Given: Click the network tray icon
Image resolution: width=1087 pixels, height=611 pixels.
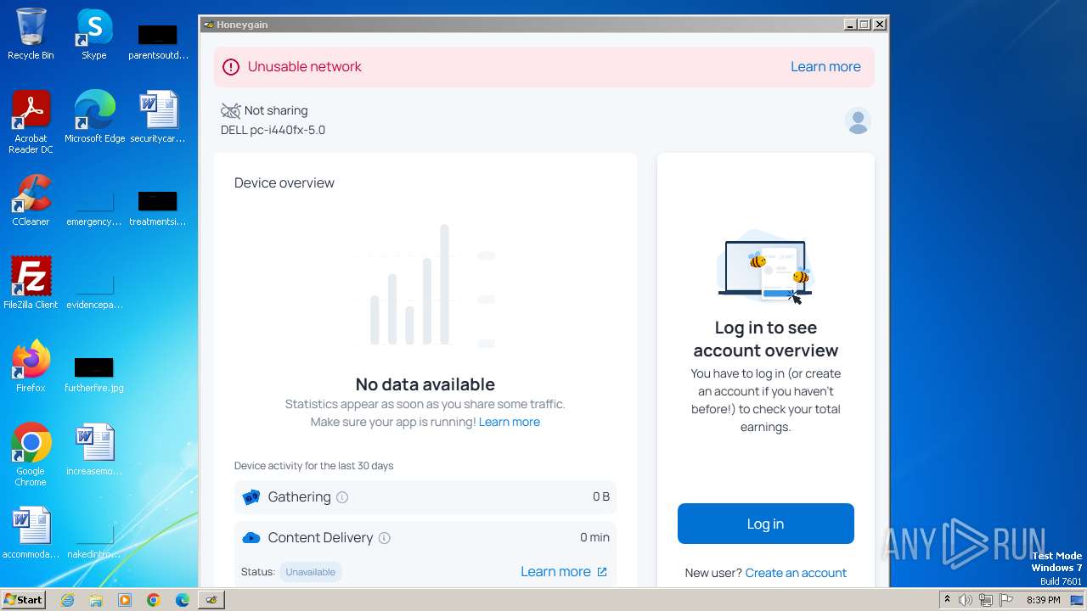Looking at the screenshot, I should 986,600.
